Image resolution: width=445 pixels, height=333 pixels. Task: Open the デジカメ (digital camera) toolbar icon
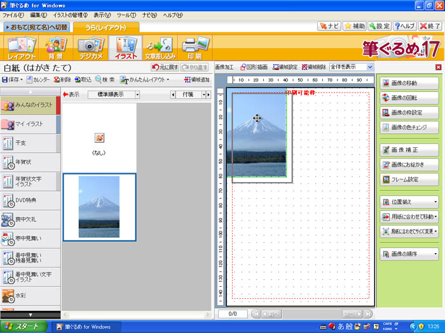[x=90, y=49]
